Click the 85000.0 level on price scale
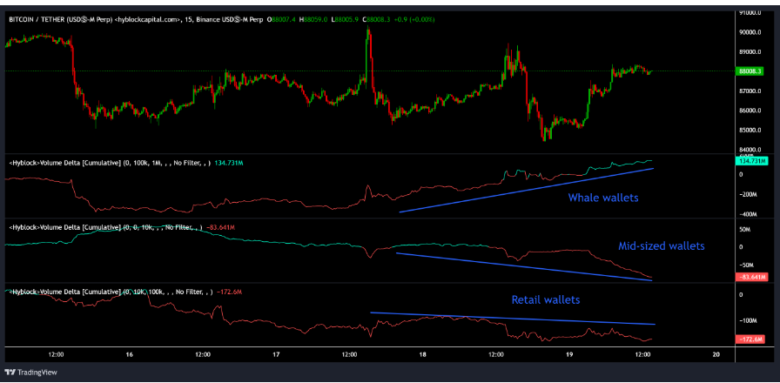 coord(750,131)
